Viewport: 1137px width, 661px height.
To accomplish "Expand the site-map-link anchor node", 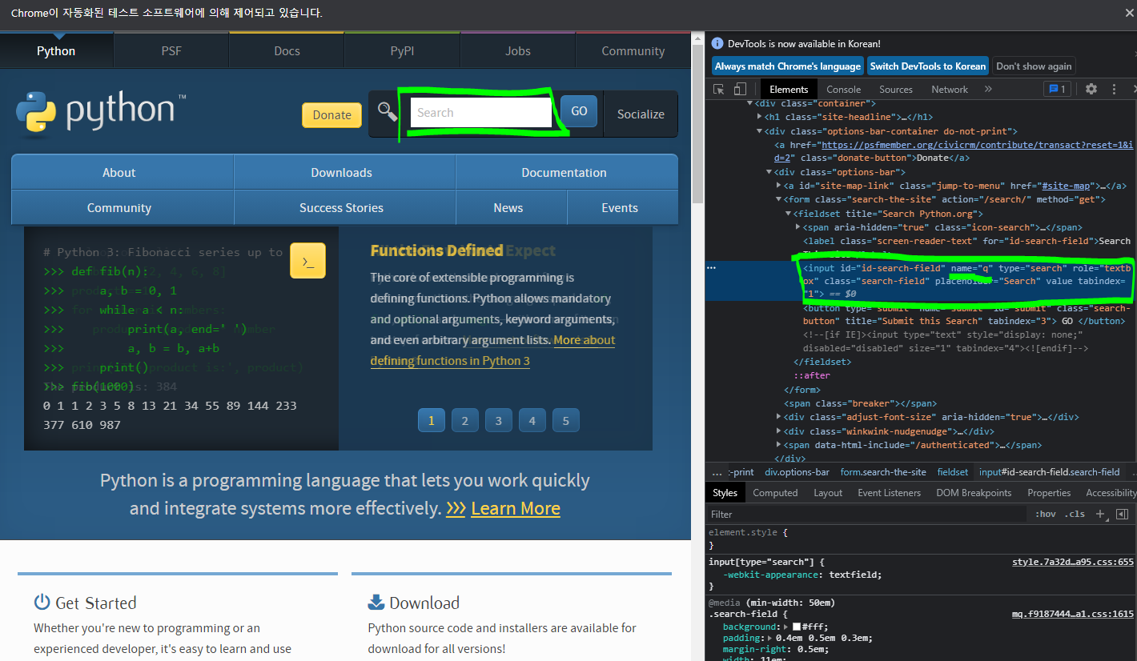I will [x=779, y=186].
